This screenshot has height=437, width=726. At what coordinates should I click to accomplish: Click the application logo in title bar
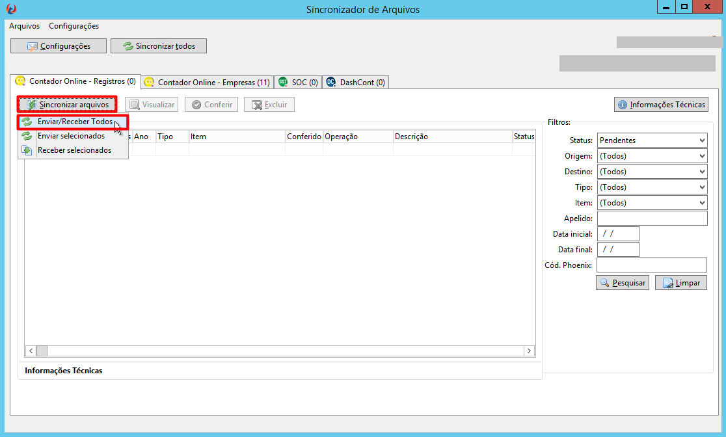coord(11,9)
